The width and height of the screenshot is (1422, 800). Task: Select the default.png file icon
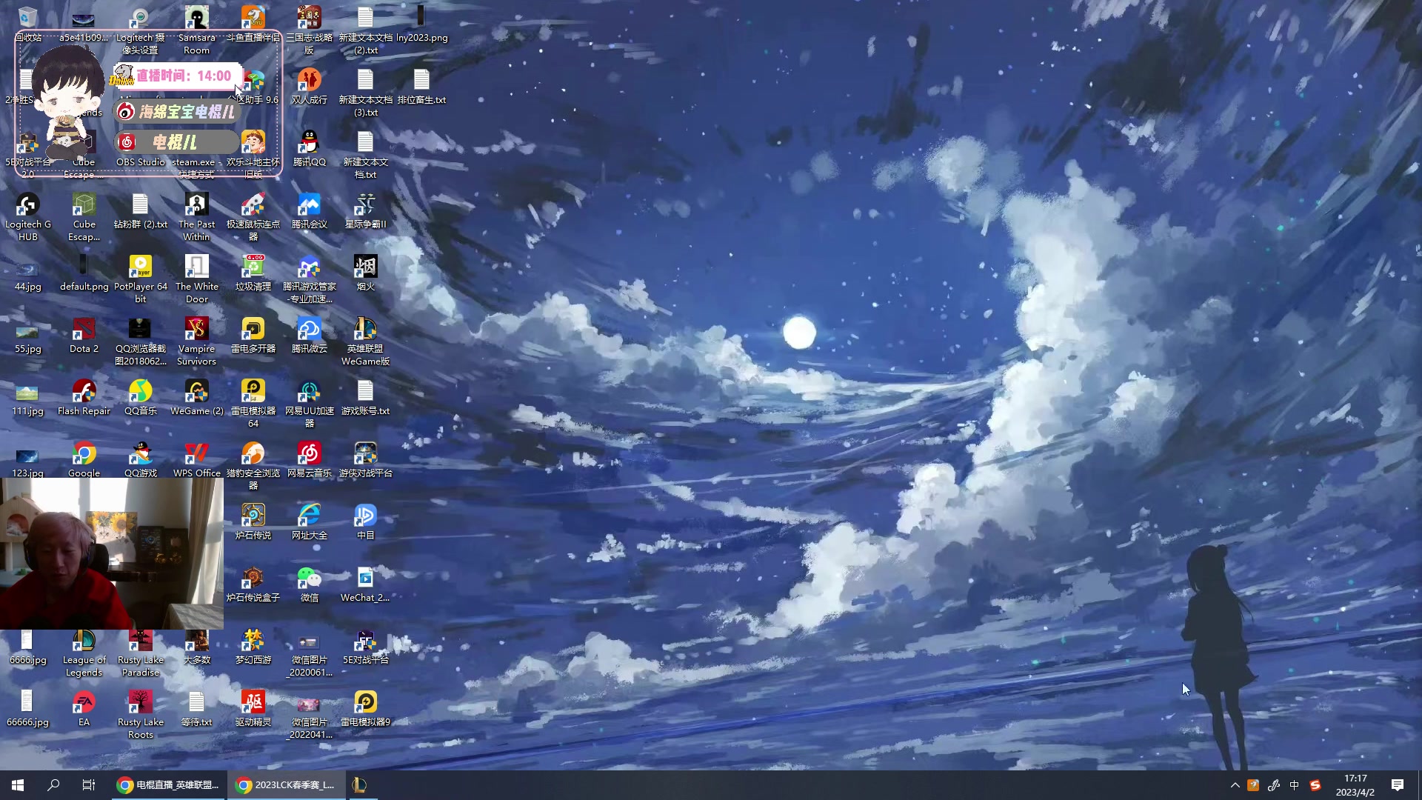coord(84,273)
